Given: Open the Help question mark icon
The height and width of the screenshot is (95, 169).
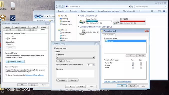Looking at the screenshot, I should (164, 11).
